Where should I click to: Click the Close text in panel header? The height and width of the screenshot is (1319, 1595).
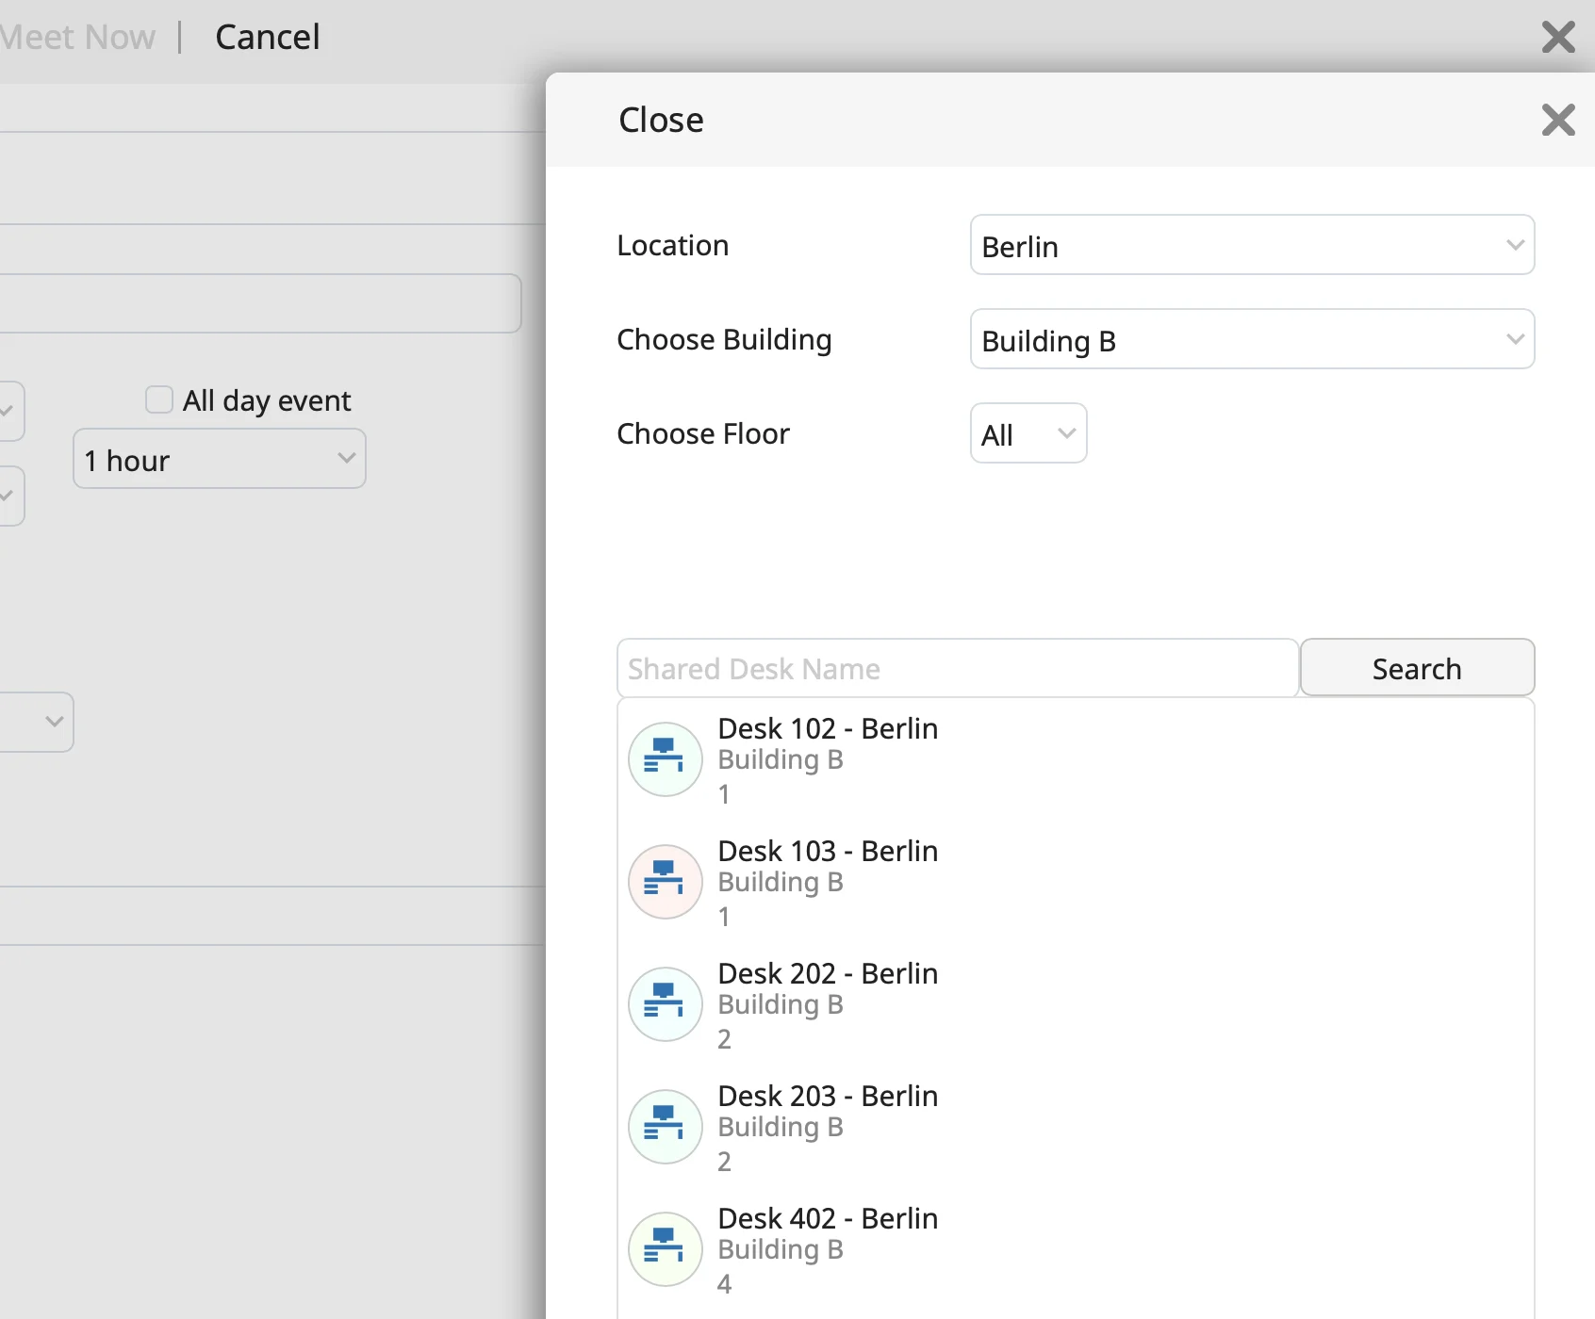[x=661, y=121]
